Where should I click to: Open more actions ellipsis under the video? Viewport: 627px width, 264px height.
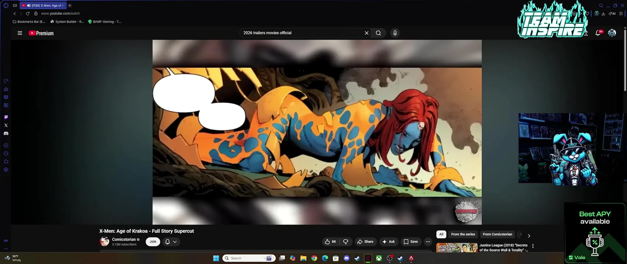428,242
